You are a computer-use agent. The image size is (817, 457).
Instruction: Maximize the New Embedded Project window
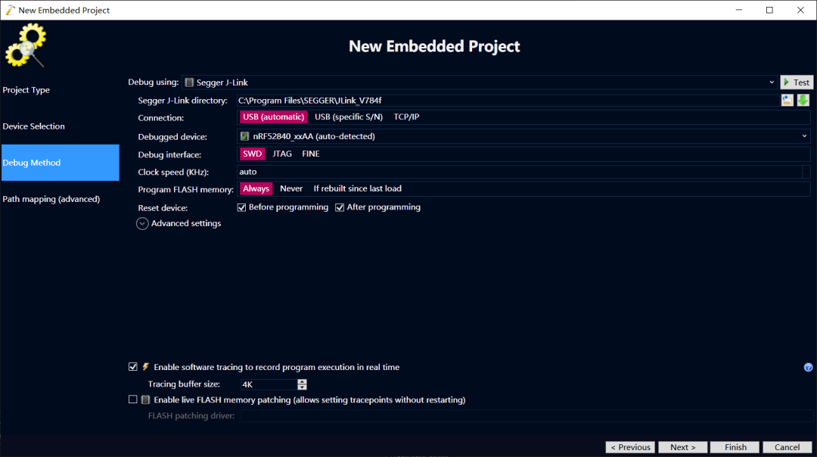pos(769,10)
